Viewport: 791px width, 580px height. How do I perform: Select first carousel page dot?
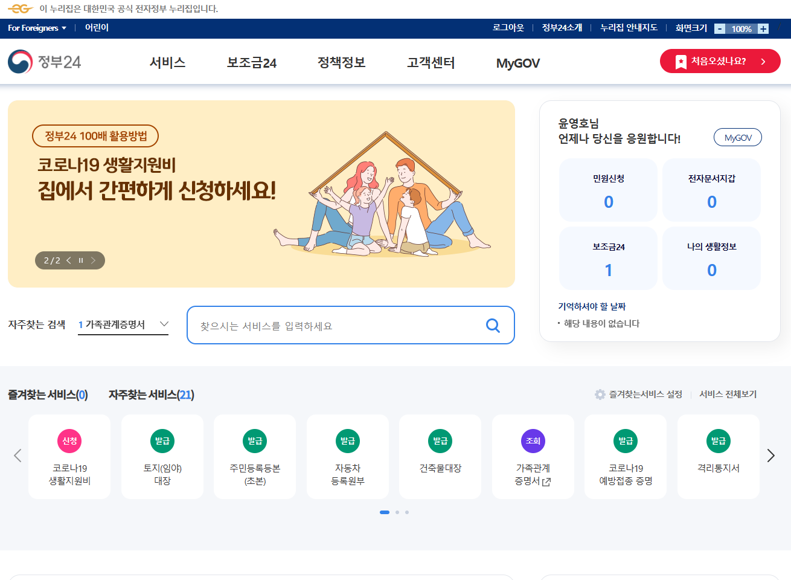point(385,512)
